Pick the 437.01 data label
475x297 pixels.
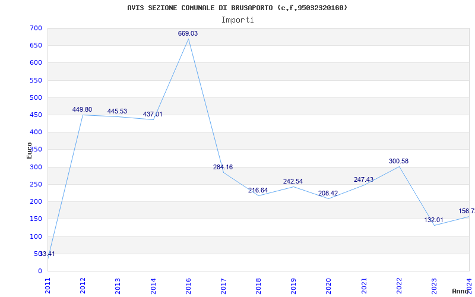point(153,115)
